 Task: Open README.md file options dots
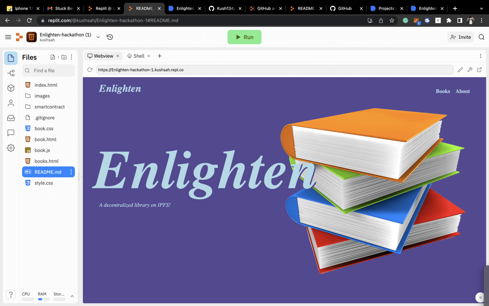pyautogui.click(x=71, y=172)
